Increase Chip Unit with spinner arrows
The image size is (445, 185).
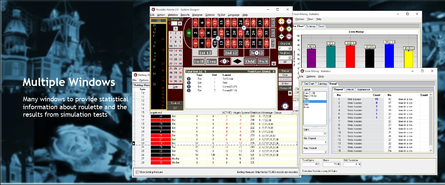290,48
